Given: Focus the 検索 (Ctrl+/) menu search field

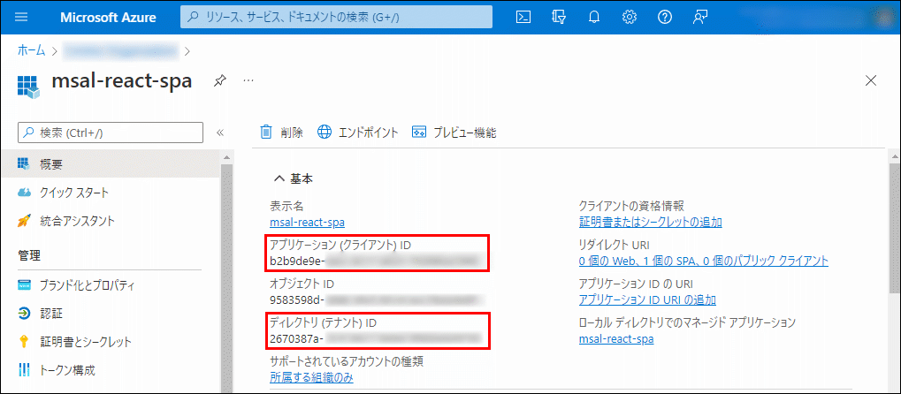Looking at the screenshot, I should point(111,133).
